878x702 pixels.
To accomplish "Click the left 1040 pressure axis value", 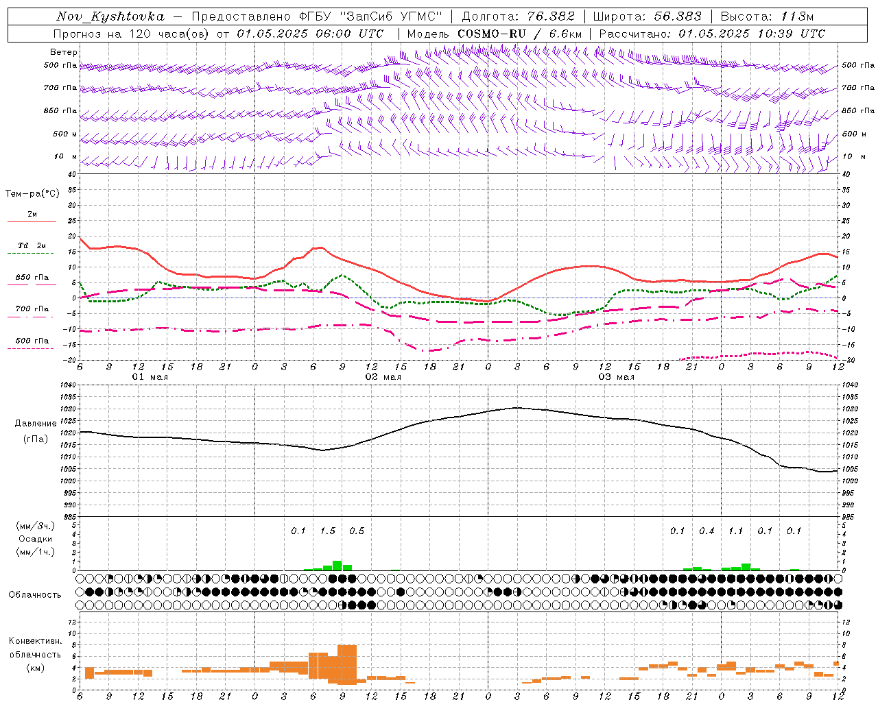I will [x=68, y=385].
